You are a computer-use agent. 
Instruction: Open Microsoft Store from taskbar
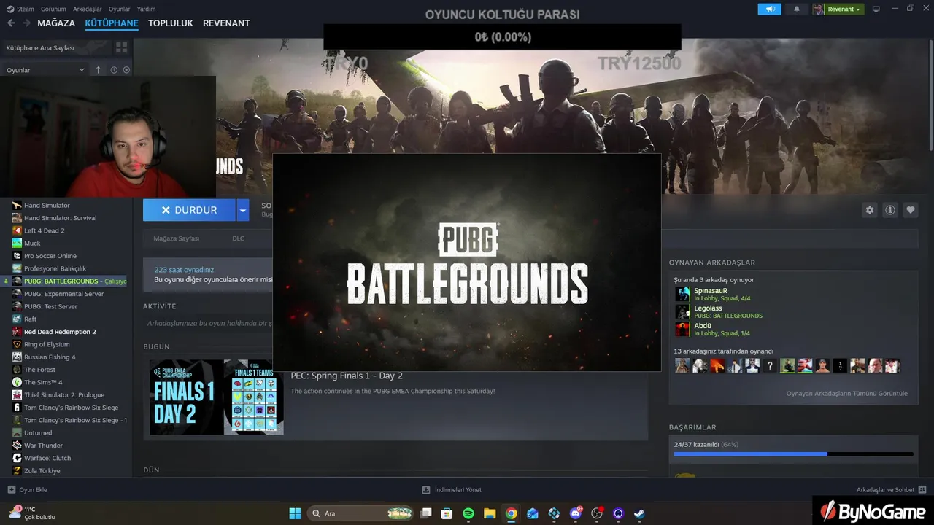tap(447, 513)
